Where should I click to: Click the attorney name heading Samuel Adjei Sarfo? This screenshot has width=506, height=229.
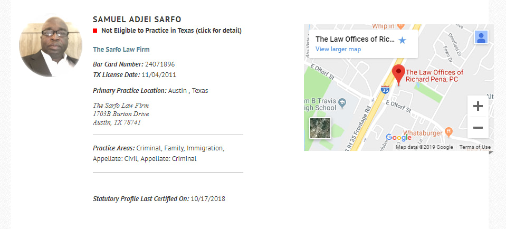(x=137, y=20)
